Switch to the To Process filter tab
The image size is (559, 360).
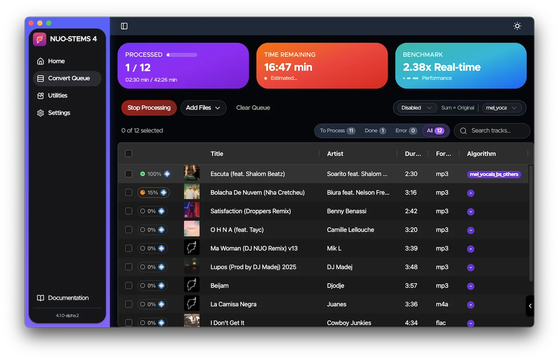click(x=337, y=131)
